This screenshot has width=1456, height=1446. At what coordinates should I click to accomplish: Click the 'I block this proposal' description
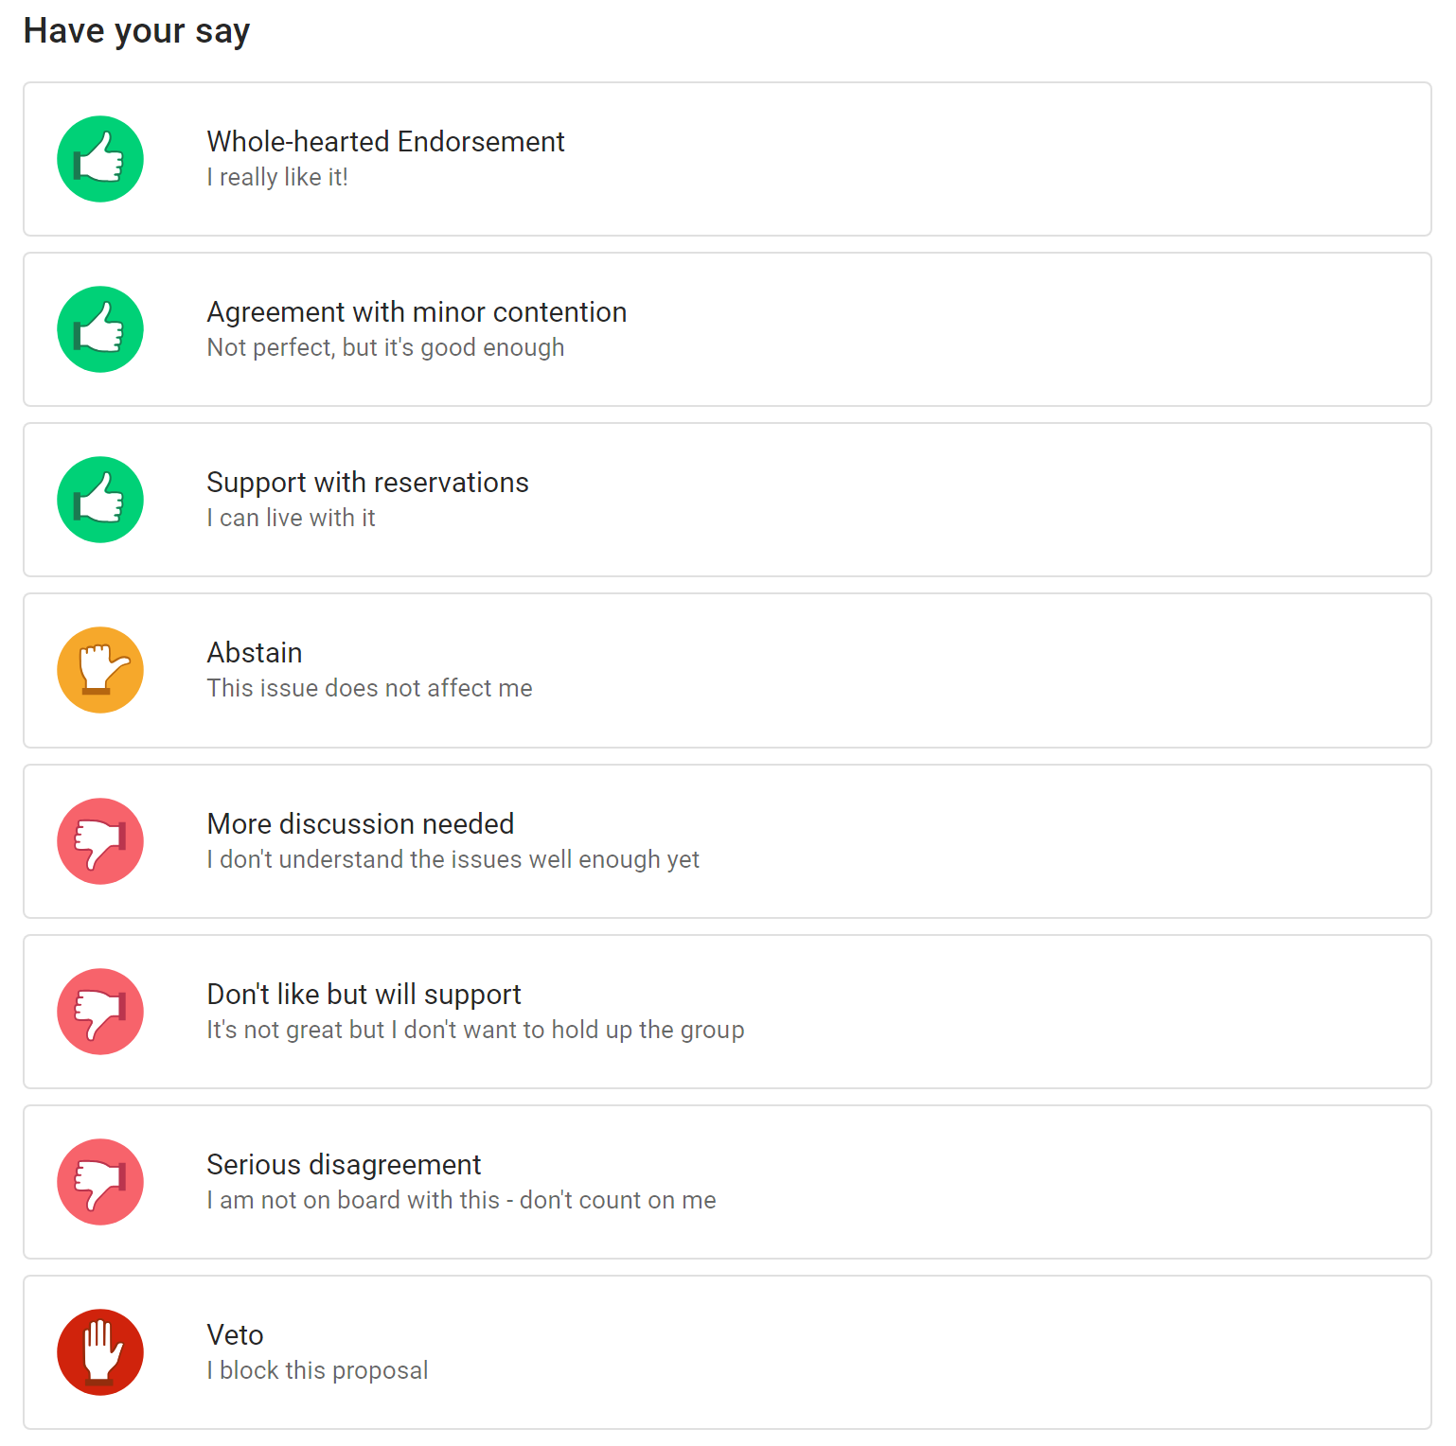[x=317, y=1370]
